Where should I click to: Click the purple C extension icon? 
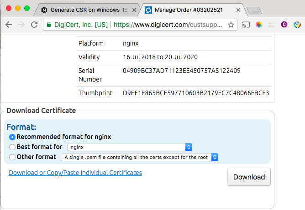click(x=284, y=25)
